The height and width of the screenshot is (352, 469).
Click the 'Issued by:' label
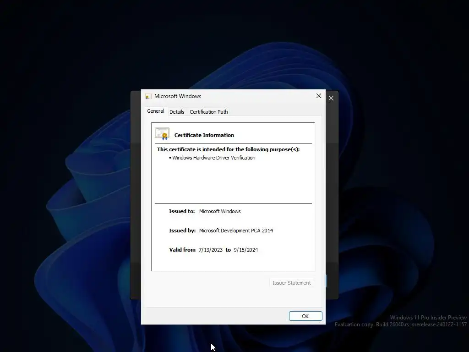182,231
